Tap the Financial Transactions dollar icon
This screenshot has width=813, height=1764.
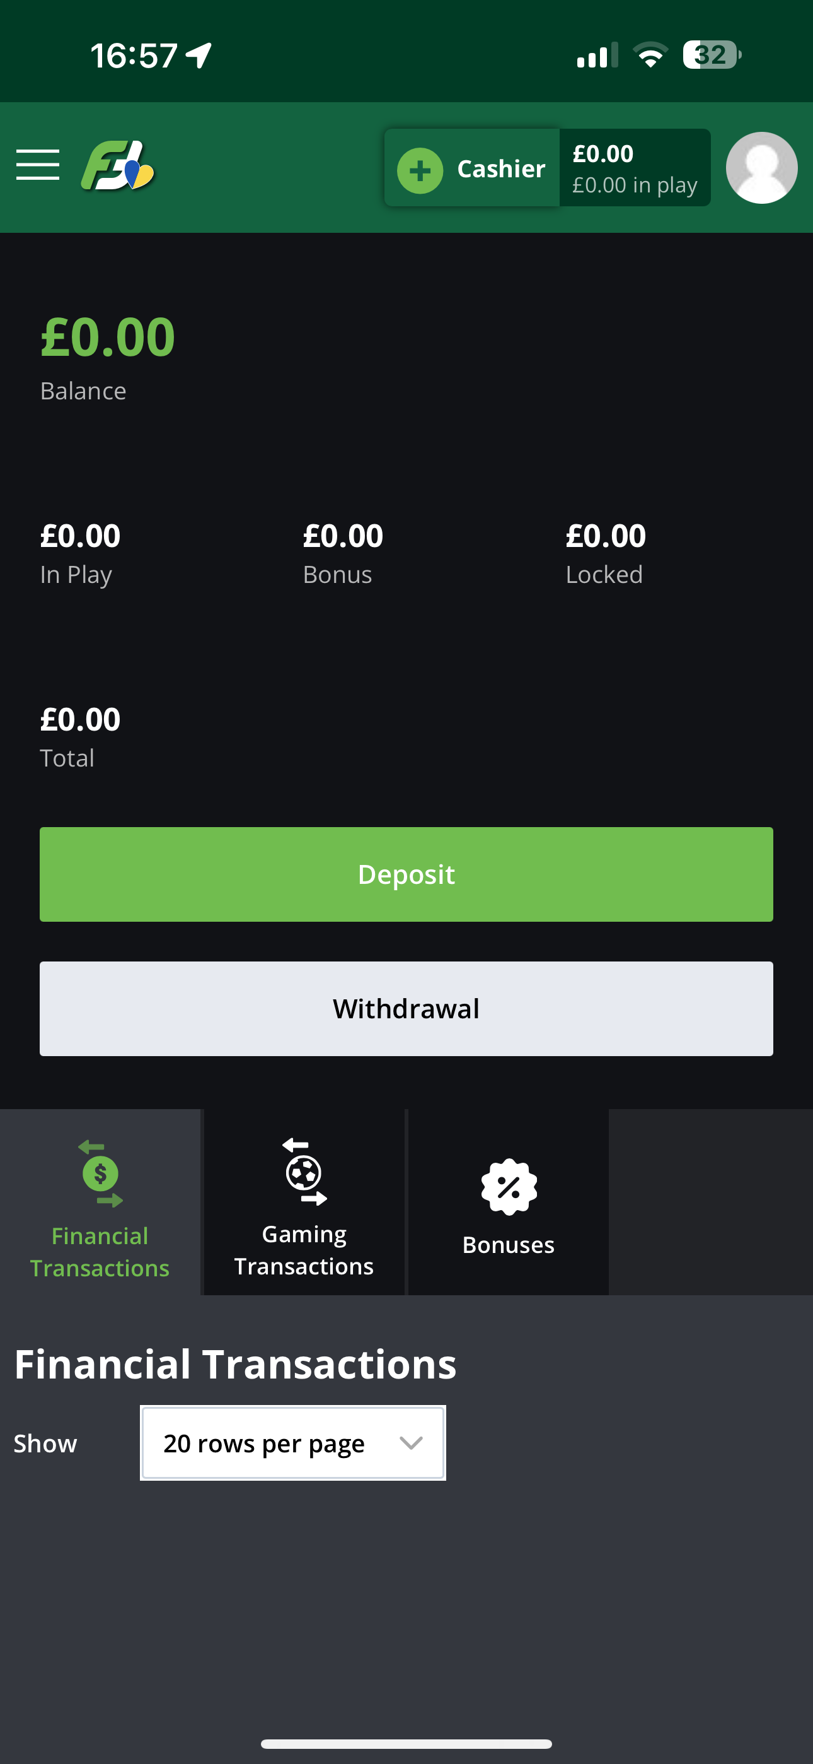100,1173
